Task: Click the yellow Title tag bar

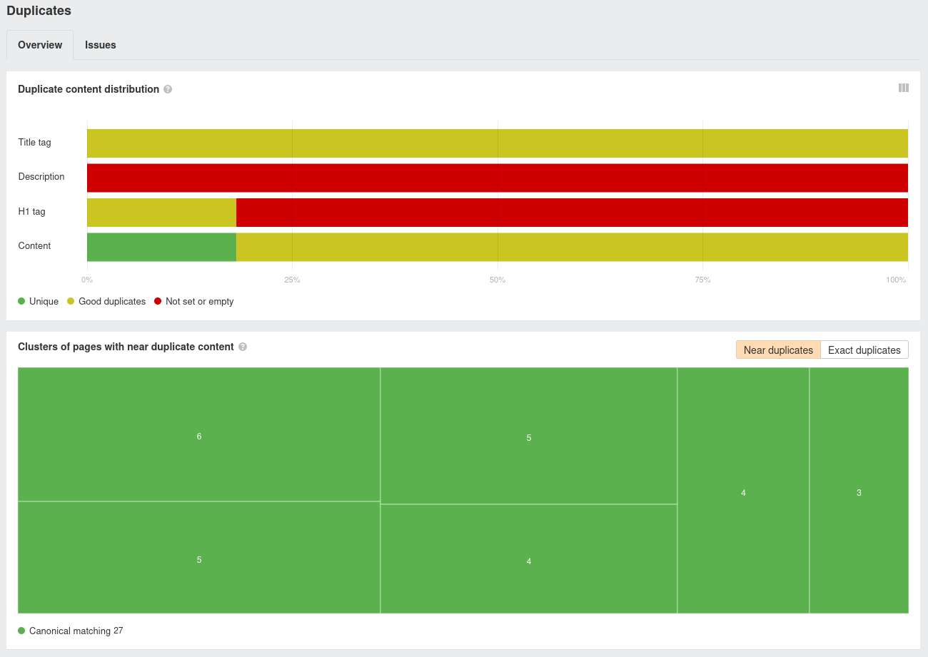Action: click(x=497, y=143)
